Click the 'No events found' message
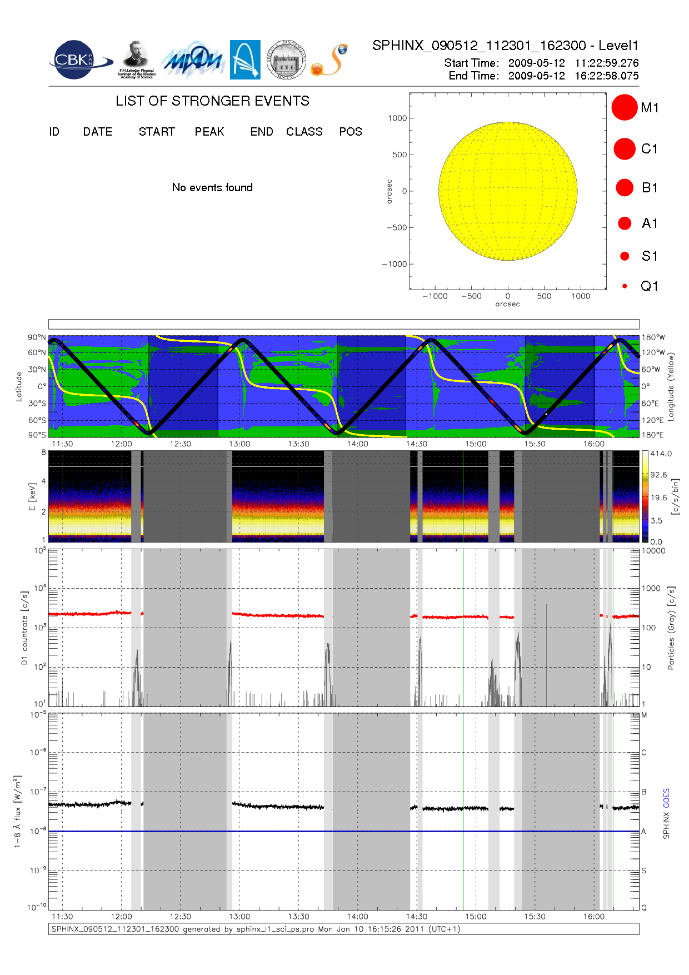The height and width of the screenshot is (975, 689). coord(212,188)
